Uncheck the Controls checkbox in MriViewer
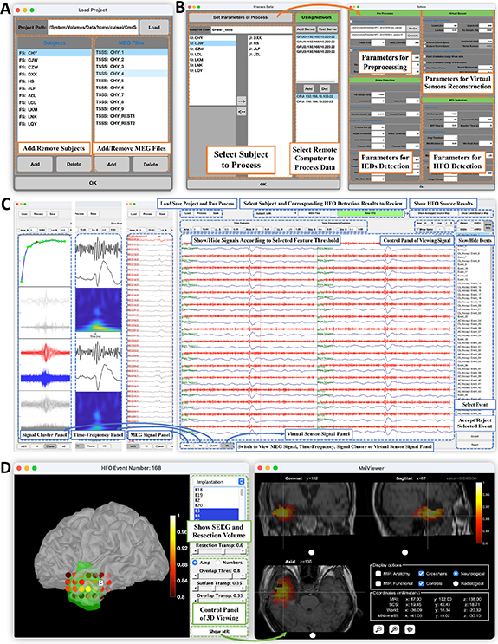Screen dimensions: 498x644 tap(421, 583)
